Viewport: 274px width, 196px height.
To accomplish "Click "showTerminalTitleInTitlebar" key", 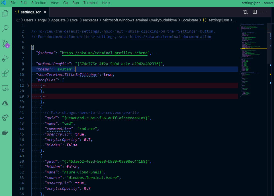I will click(68, 74).
